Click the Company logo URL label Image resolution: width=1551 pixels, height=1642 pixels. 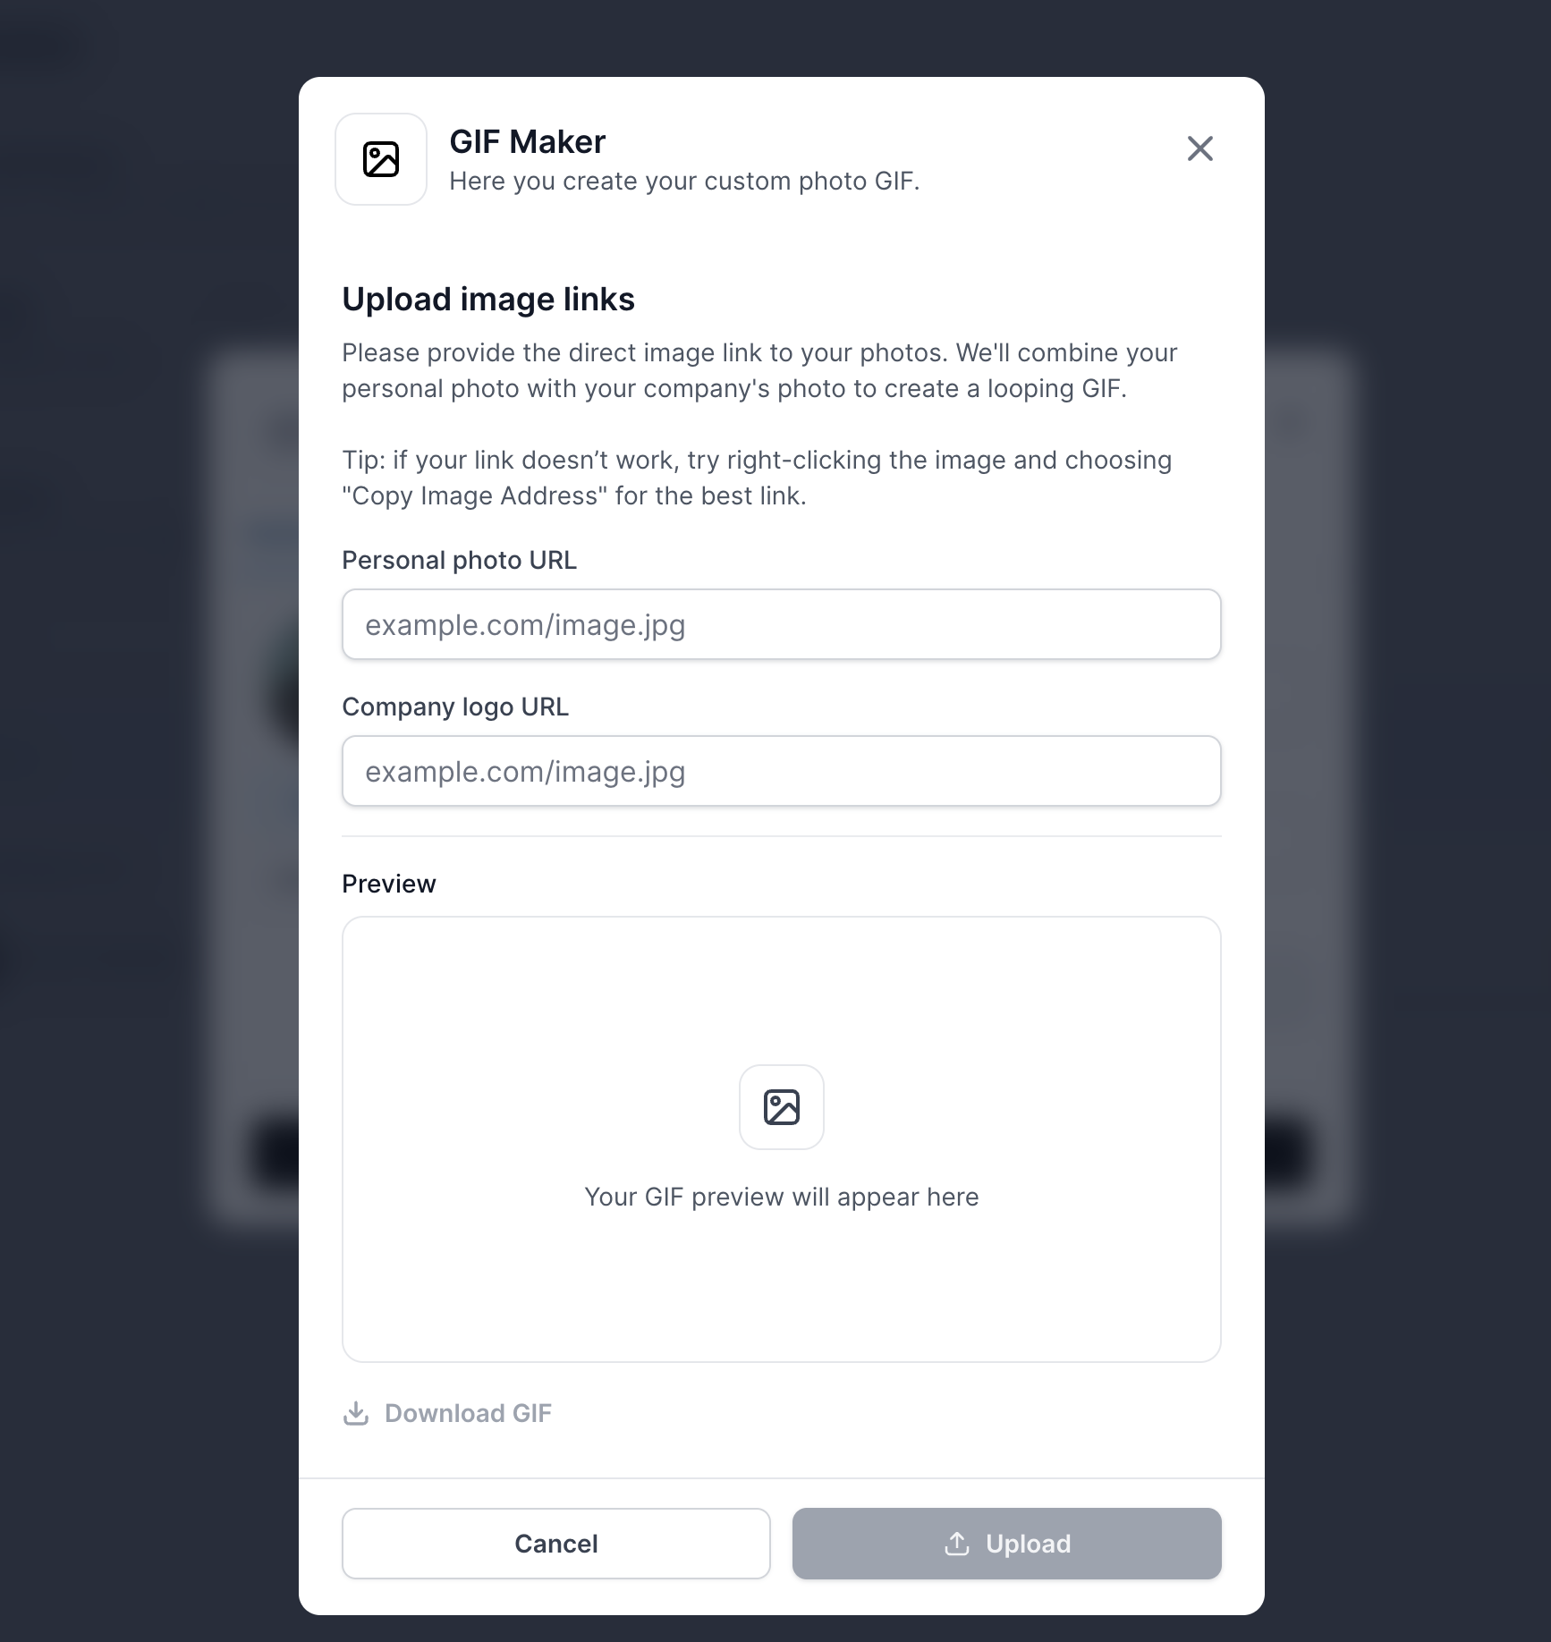pos(455,707)
